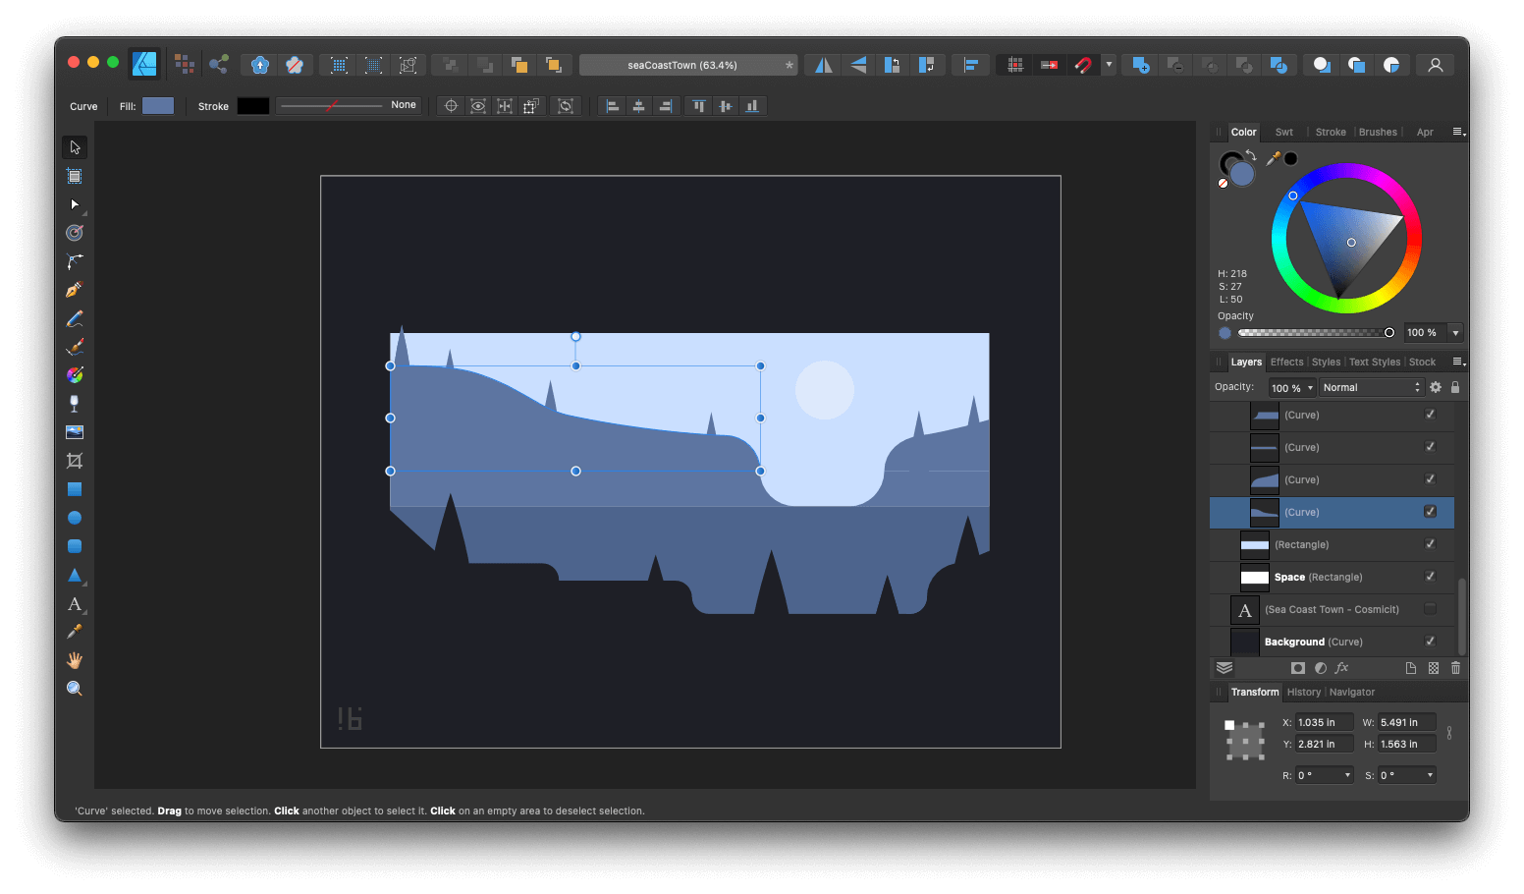
Task: Select the Zoom tool
Action: click(x=74, y=688)
